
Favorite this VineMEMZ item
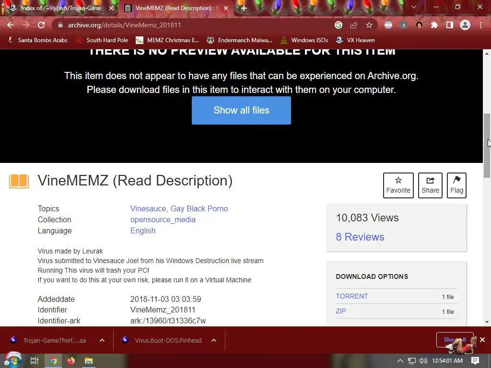click(x=398, y=185)
